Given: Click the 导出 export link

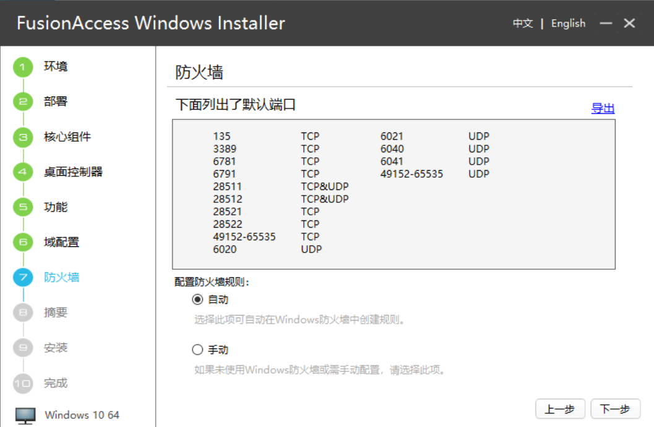Looking at the screenshot, I should (x=603, y=108).
